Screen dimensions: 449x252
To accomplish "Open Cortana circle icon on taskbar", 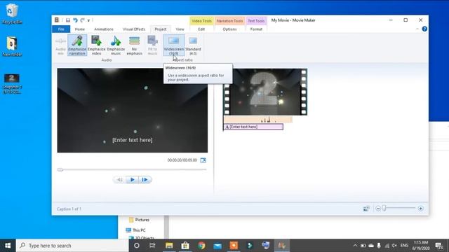I will pos(137,246).
